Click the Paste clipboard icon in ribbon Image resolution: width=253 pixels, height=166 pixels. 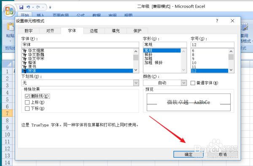pos(10,27)
